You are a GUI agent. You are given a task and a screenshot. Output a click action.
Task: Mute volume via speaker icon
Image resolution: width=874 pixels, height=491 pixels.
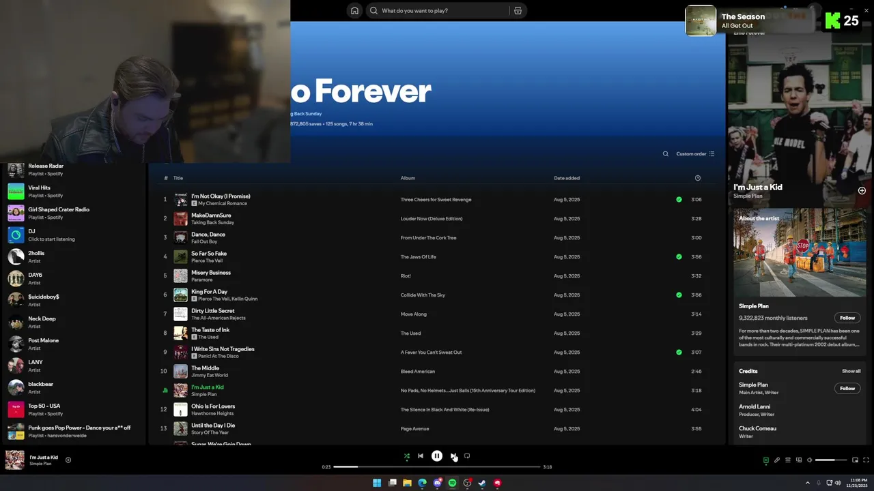point(809,460)
